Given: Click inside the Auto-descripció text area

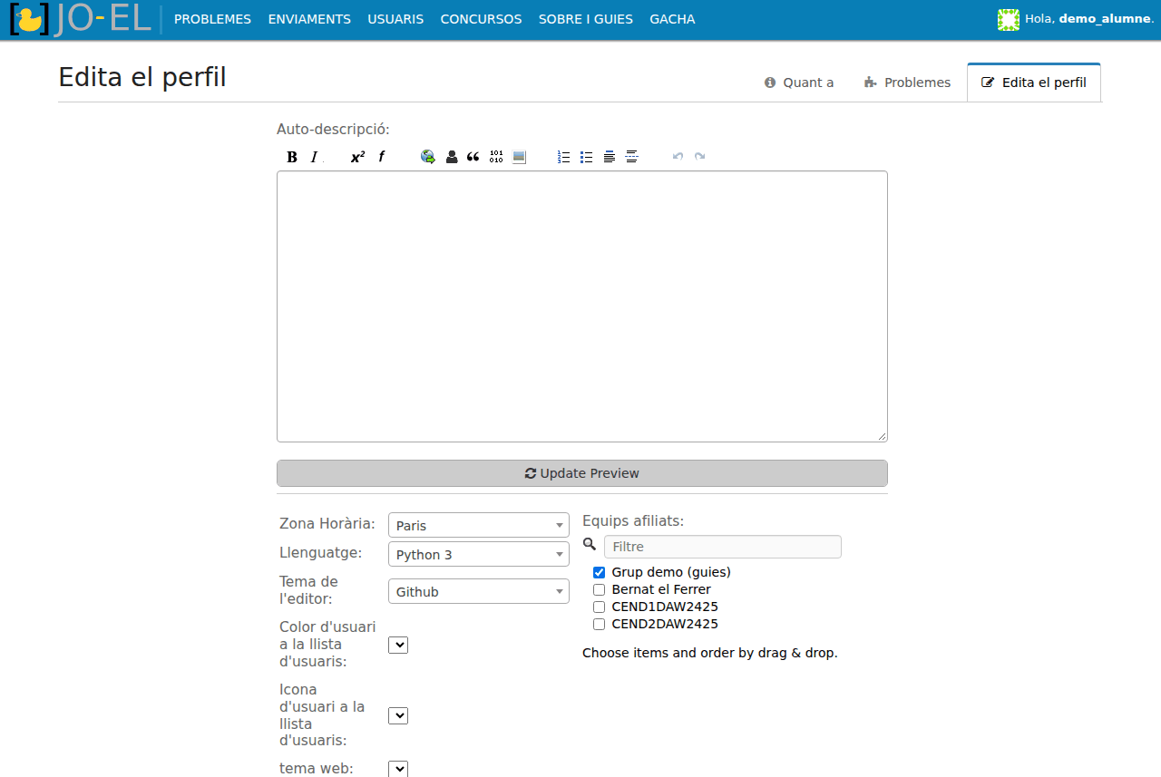Looking at the screenshot, I should pos(582,306).
